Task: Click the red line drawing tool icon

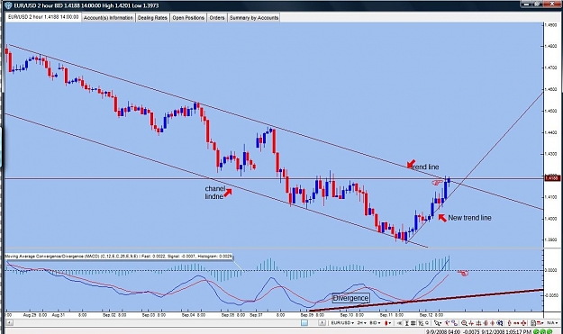Action: coord(447,323)
